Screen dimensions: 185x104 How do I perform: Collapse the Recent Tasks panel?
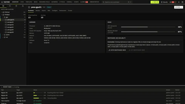(2, 87)
